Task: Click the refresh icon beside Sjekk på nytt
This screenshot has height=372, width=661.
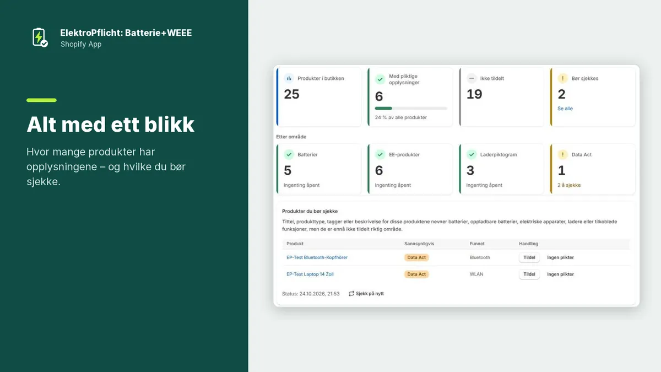Action: (351, 294)
